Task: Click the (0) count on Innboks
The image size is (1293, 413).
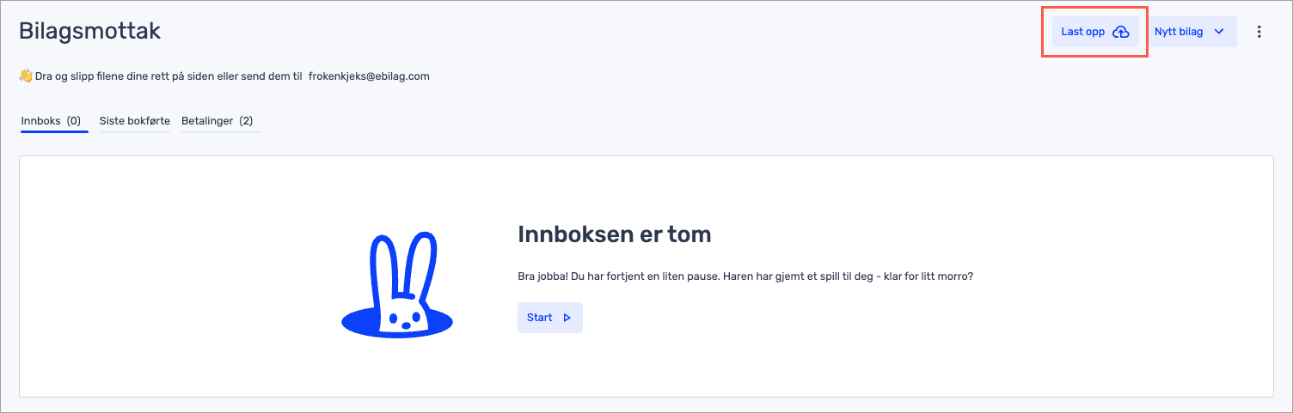Action: click(x=74, y=121)
